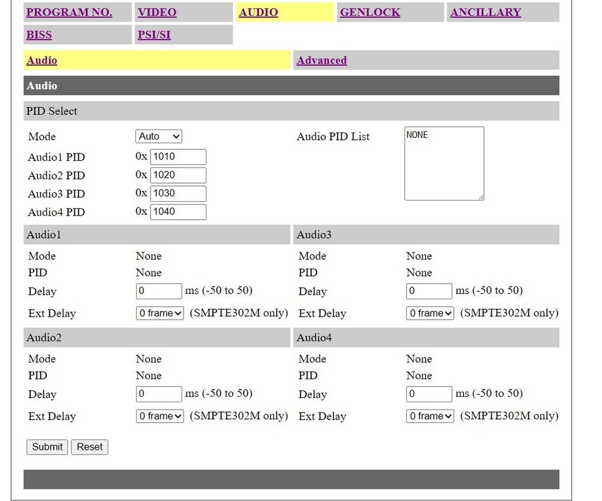
Task: Click the Audio PID List label
Action: pos(333,136)
